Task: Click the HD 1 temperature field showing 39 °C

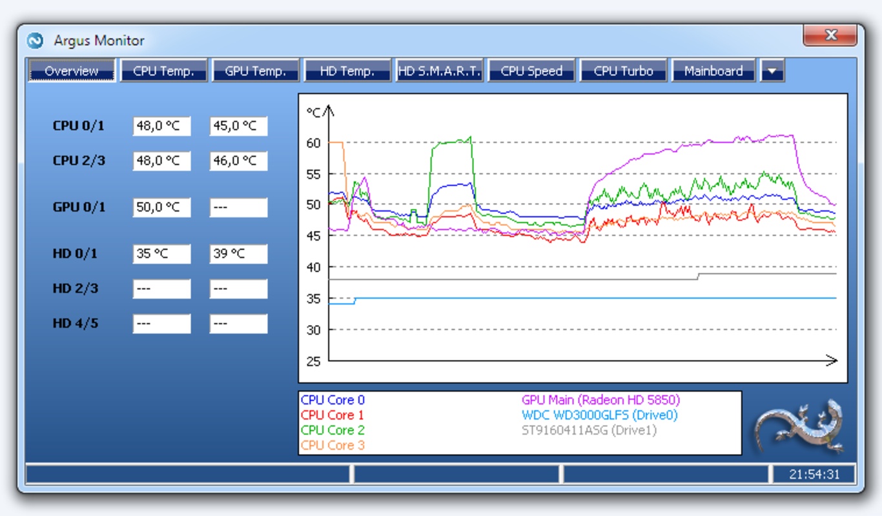Action: [x=238, y=254]
